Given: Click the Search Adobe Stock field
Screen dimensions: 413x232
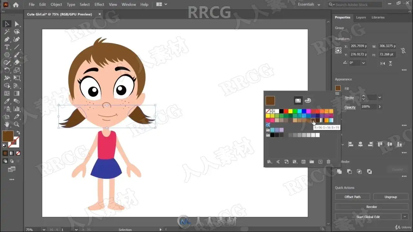Looking at the screenshot, I should point(355,5).
